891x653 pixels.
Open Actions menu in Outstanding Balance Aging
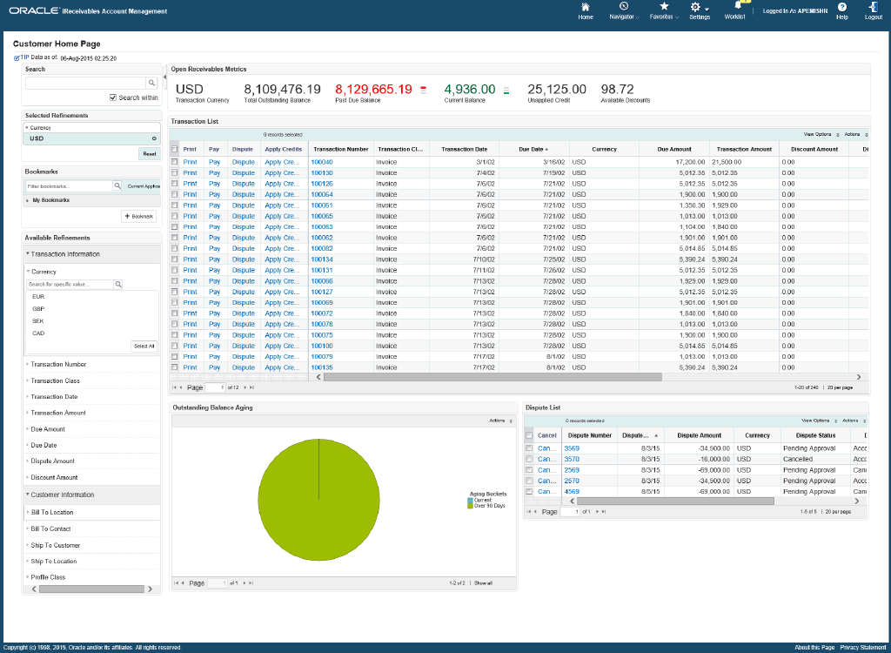click(x=500, y=421)
